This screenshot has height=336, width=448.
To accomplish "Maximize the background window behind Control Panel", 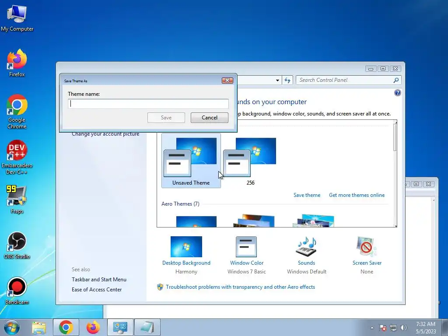I will pos(416,184).
